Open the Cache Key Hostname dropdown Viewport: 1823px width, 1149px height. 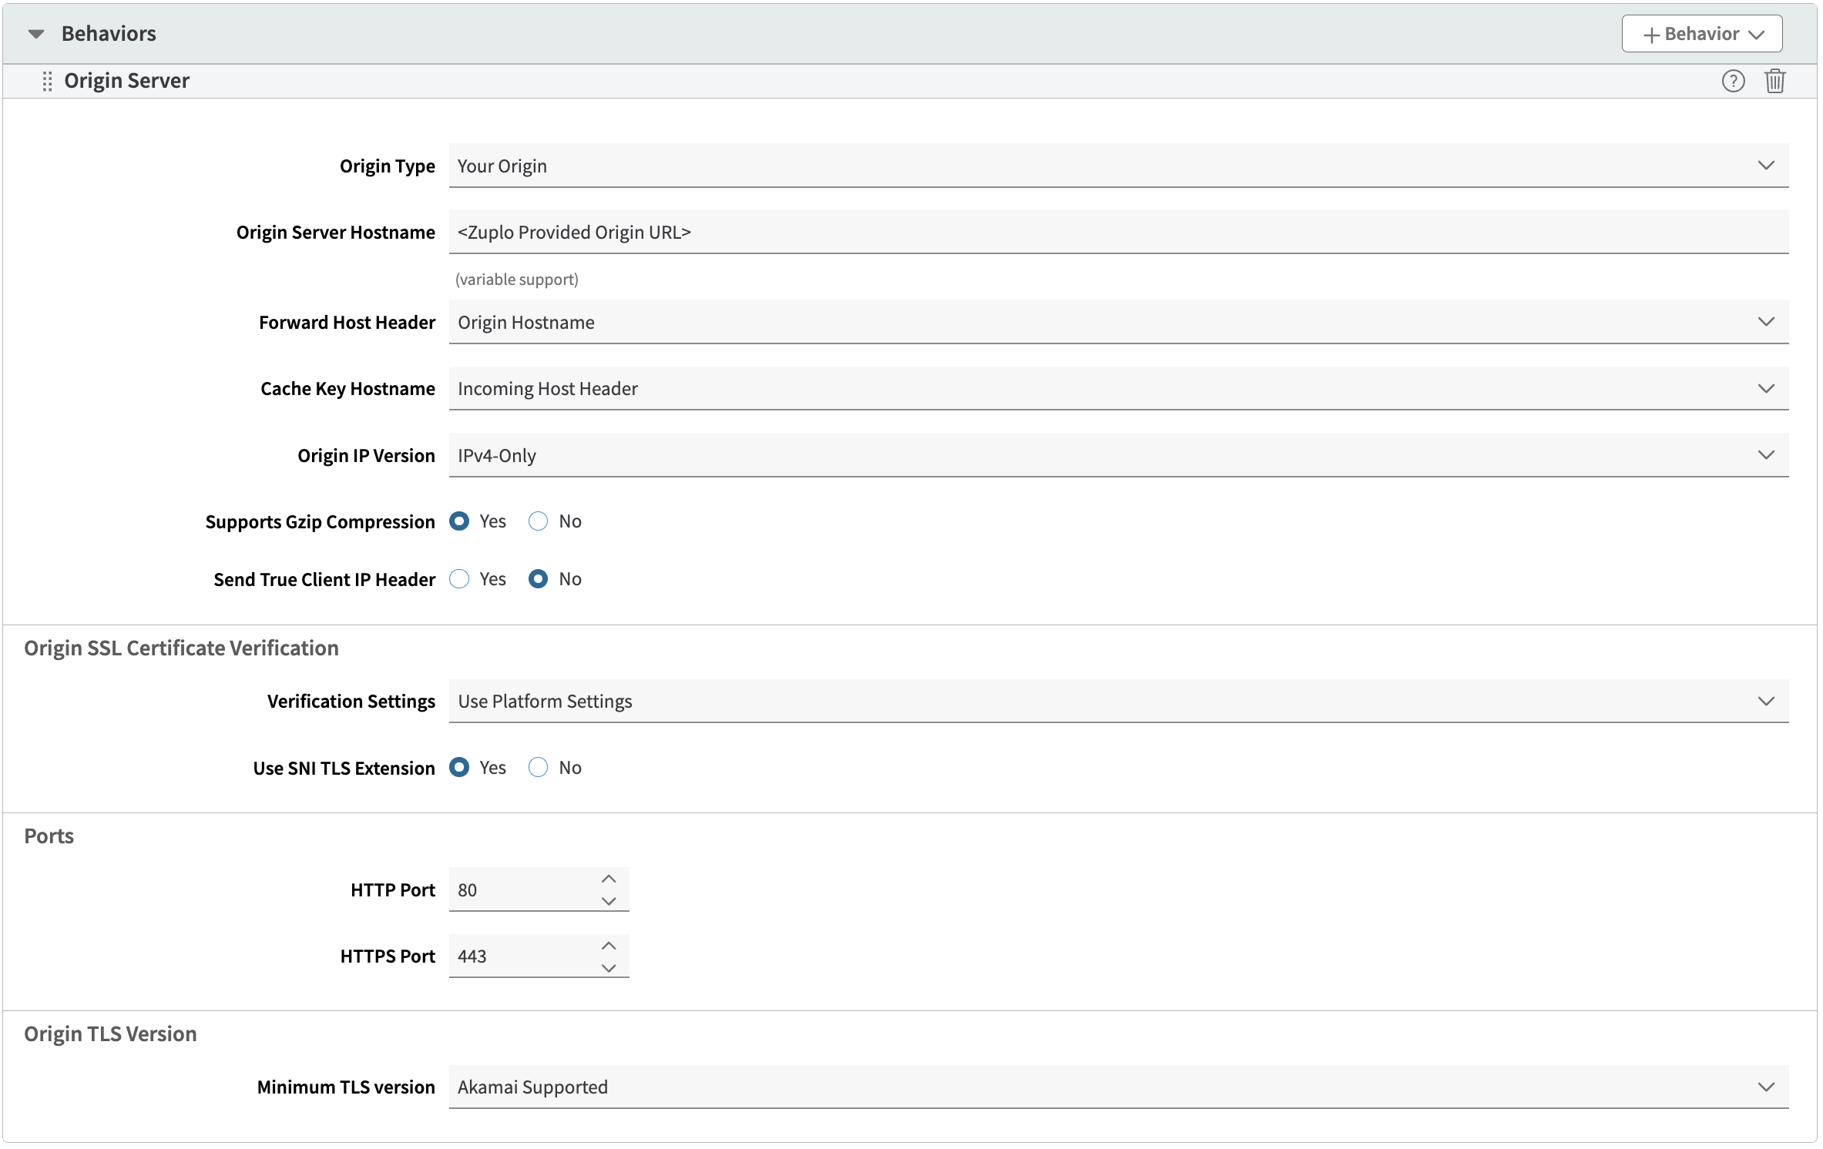coord(1118,388)
